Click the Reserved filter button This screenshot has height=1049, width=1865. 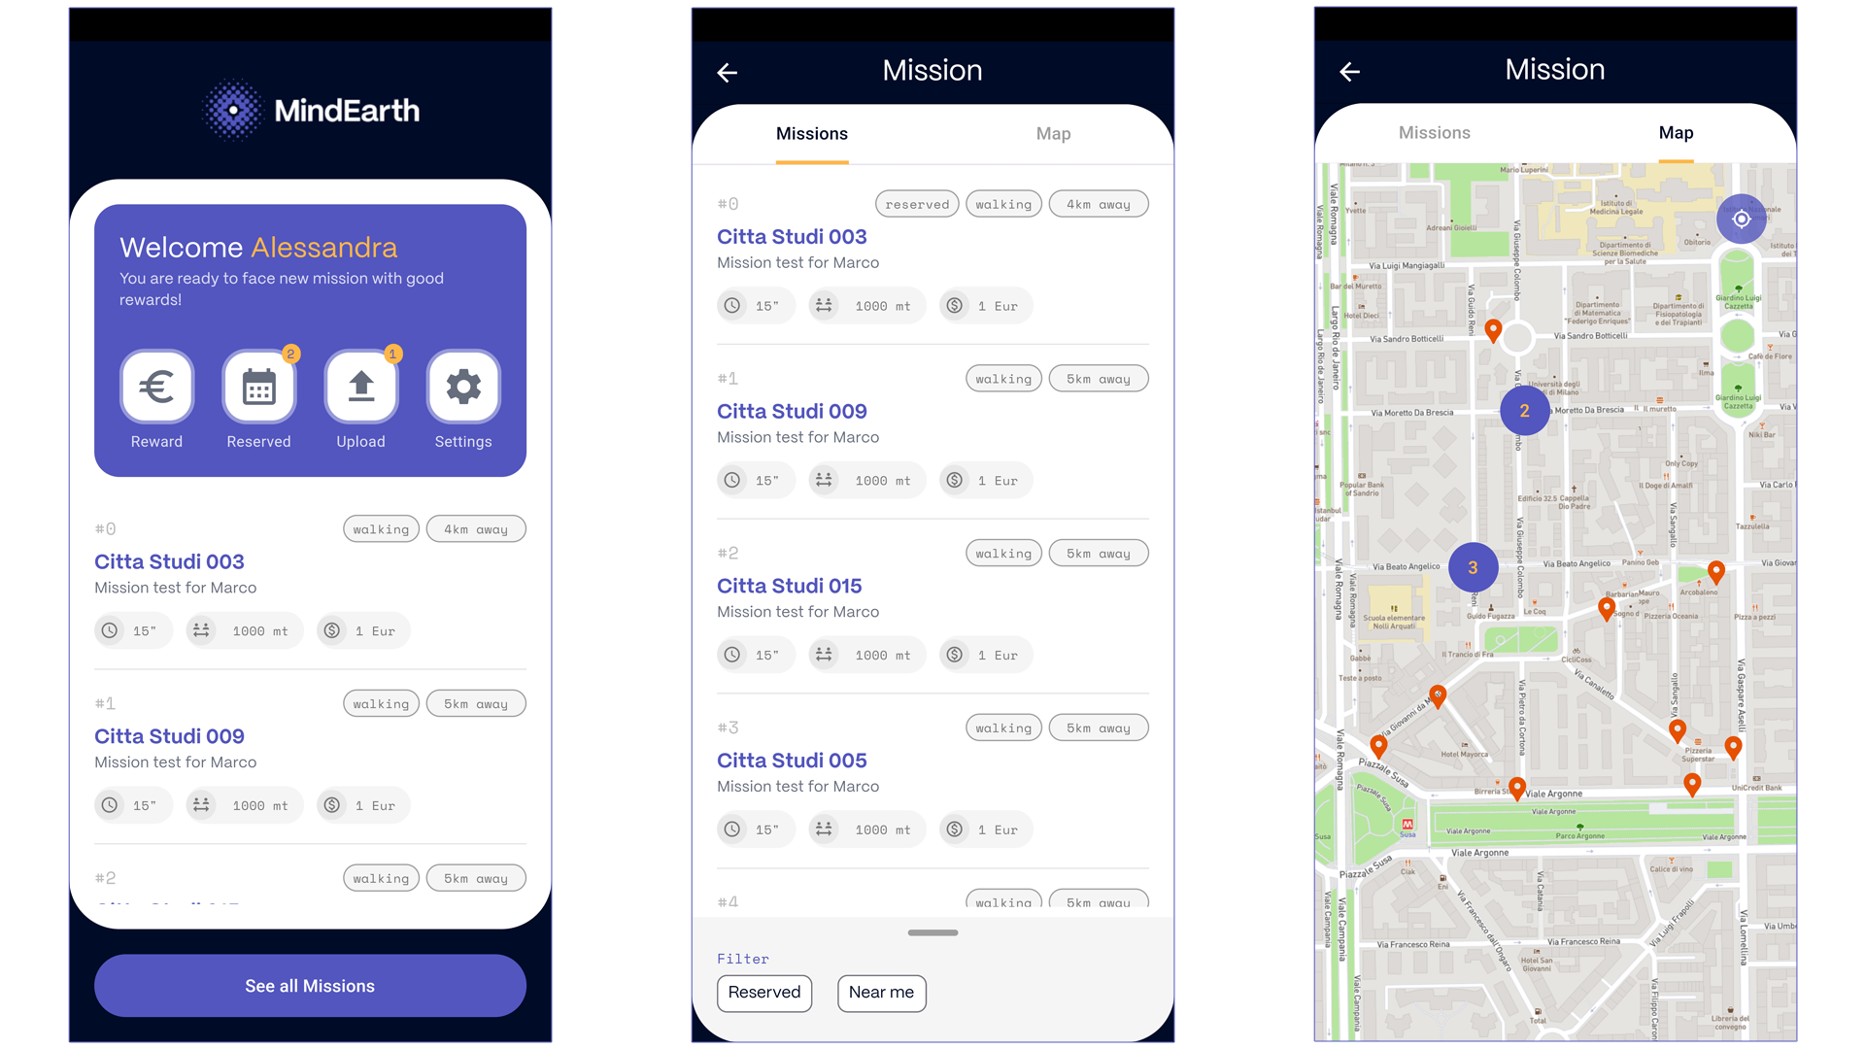click(x=763, y=990)
